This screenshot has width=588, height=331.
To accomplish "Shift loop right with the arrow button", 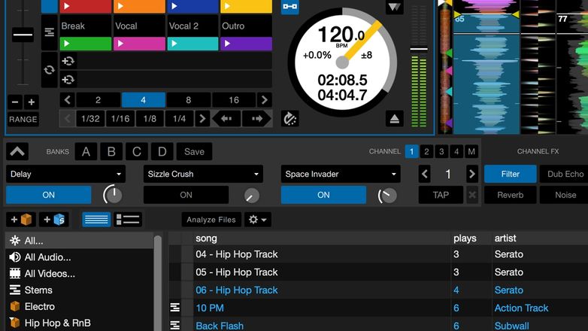I will pos(257,119).
